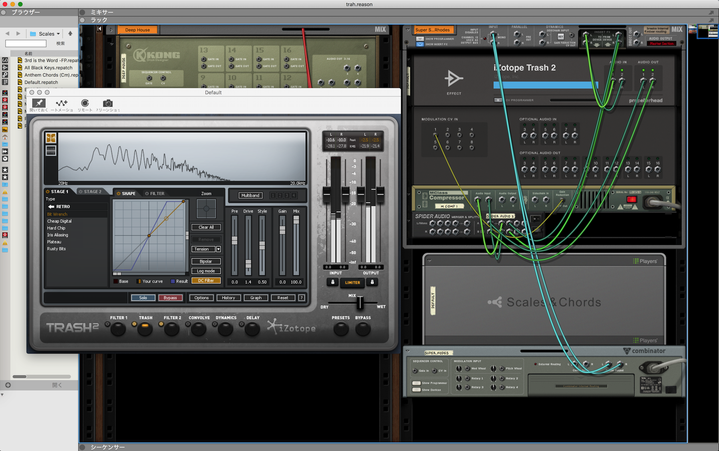Switch to the waveform view icon below spectrum
The image size is (719, 451).
click(x=51, y=151)
